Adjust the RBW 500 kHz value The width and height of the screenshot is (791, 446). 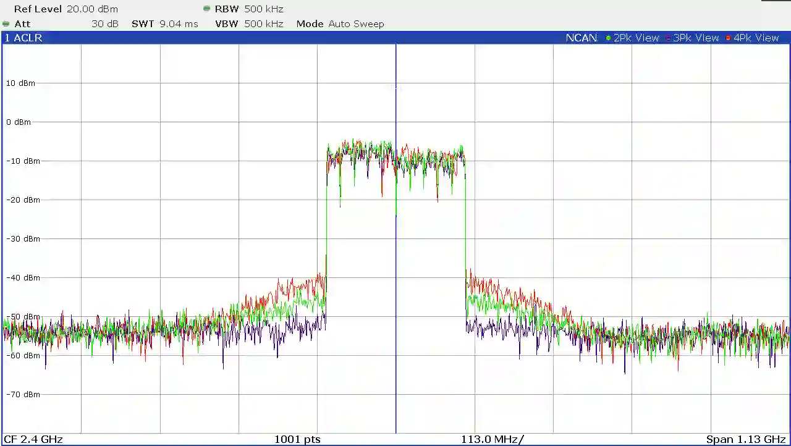click(249, 9)
